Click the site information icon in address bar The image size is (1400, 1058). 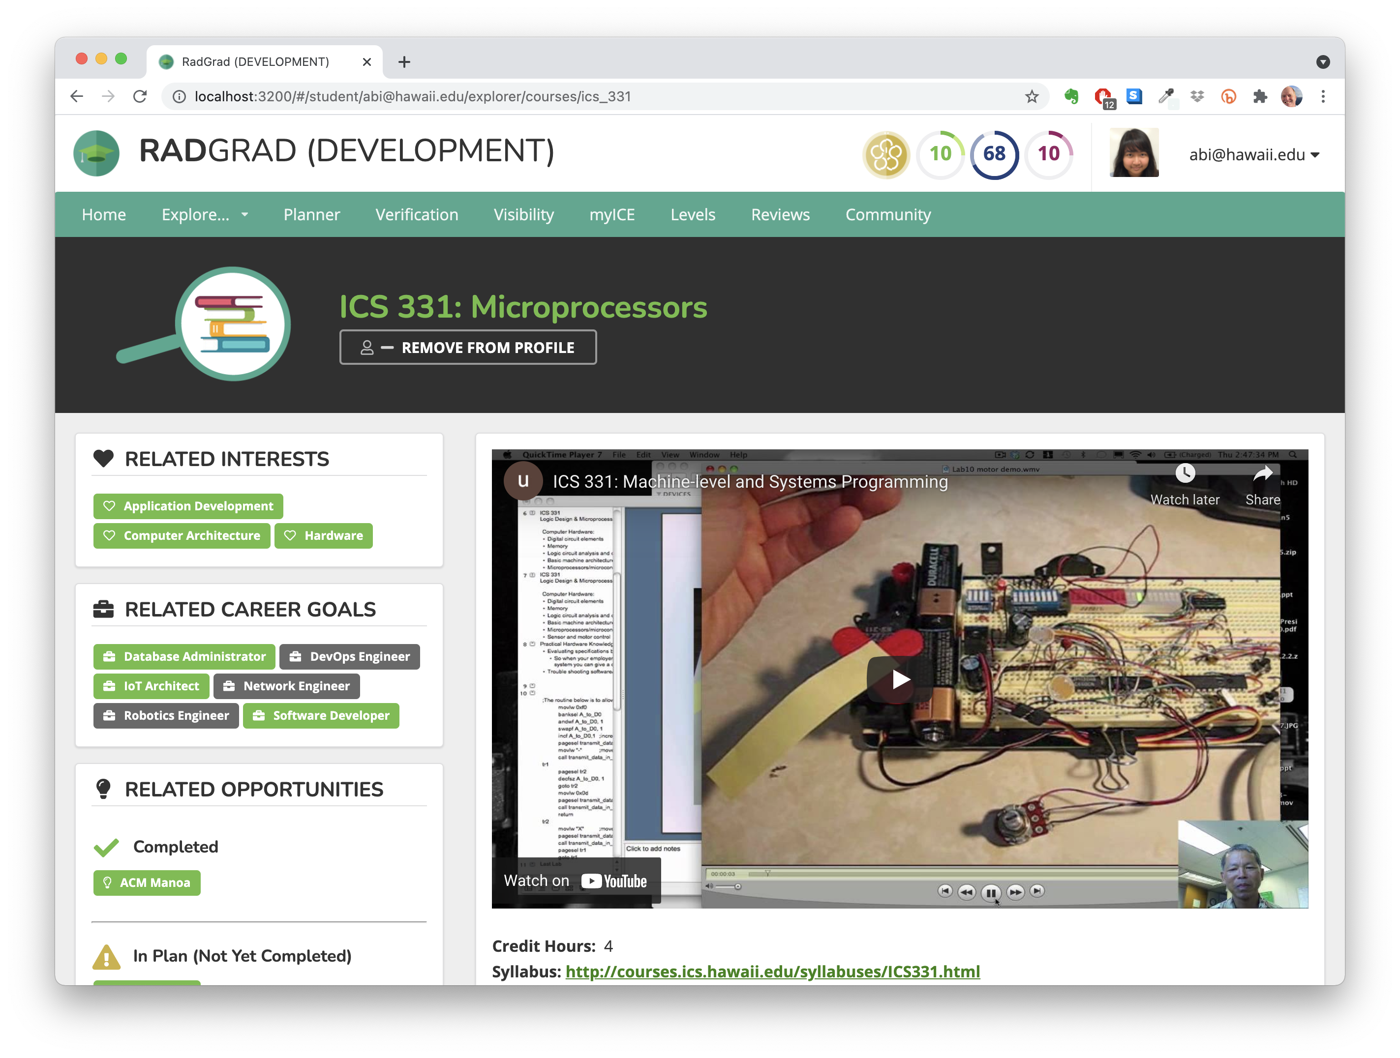point(180,96)
